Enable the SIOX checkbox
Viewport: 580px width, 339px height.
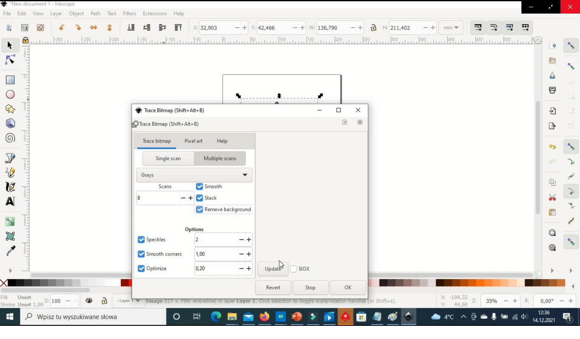(293, 269)
